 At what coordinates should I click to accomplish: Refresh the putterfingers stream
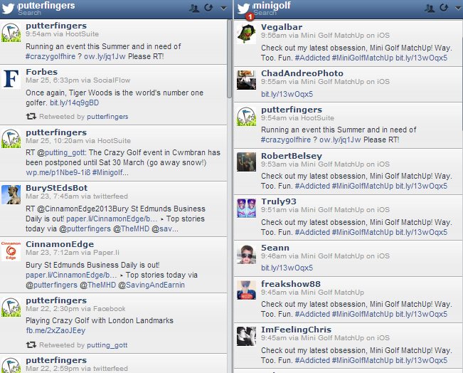(208, 8)
